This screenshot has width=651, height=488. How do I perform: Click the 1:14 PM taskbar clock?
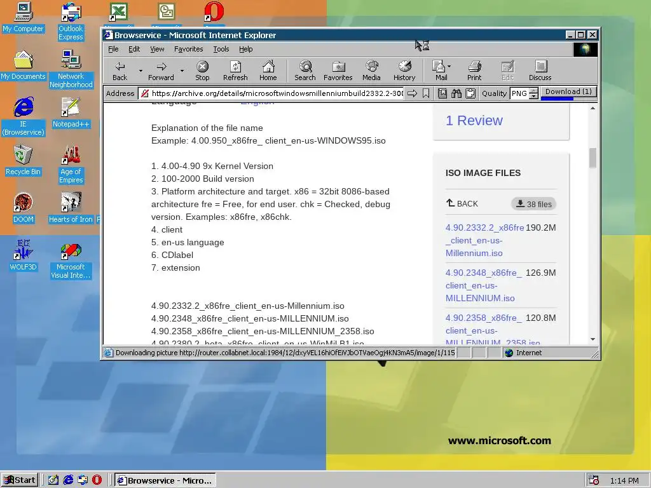tap(624, 480)
